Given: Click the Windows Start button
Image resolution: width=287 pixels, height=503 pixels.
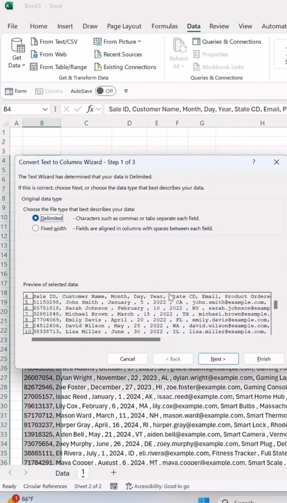Looking at the screenshot, I should click(204, 500).
